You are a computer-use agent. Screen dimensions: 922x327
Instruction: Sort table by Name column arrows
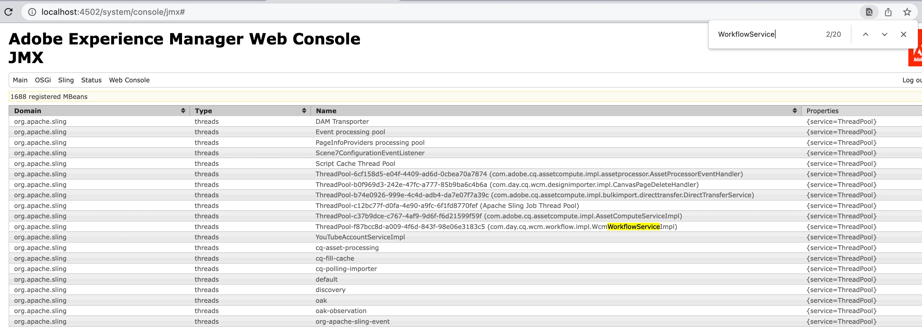coord(794,110)
